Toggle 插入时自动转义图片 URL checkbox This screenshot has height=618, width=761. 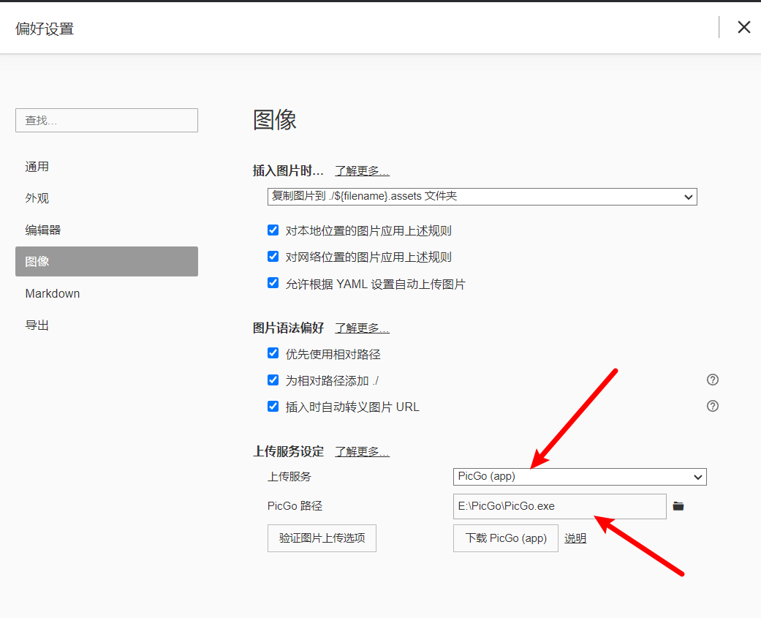[x=273, y=406]
